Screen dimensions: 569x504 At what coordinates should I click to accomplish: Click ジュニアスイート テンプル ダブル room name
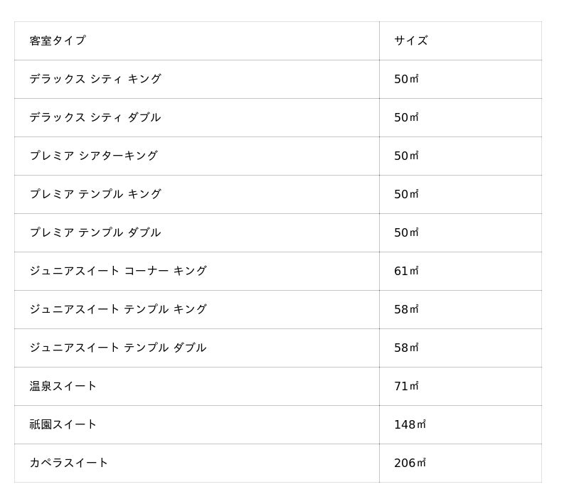[118, 348]
